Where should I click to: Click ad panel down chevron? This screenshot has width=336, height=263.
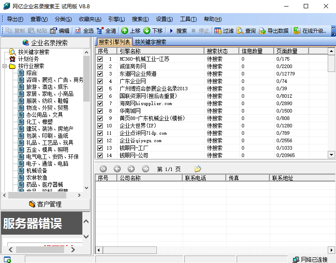[86, 236]
